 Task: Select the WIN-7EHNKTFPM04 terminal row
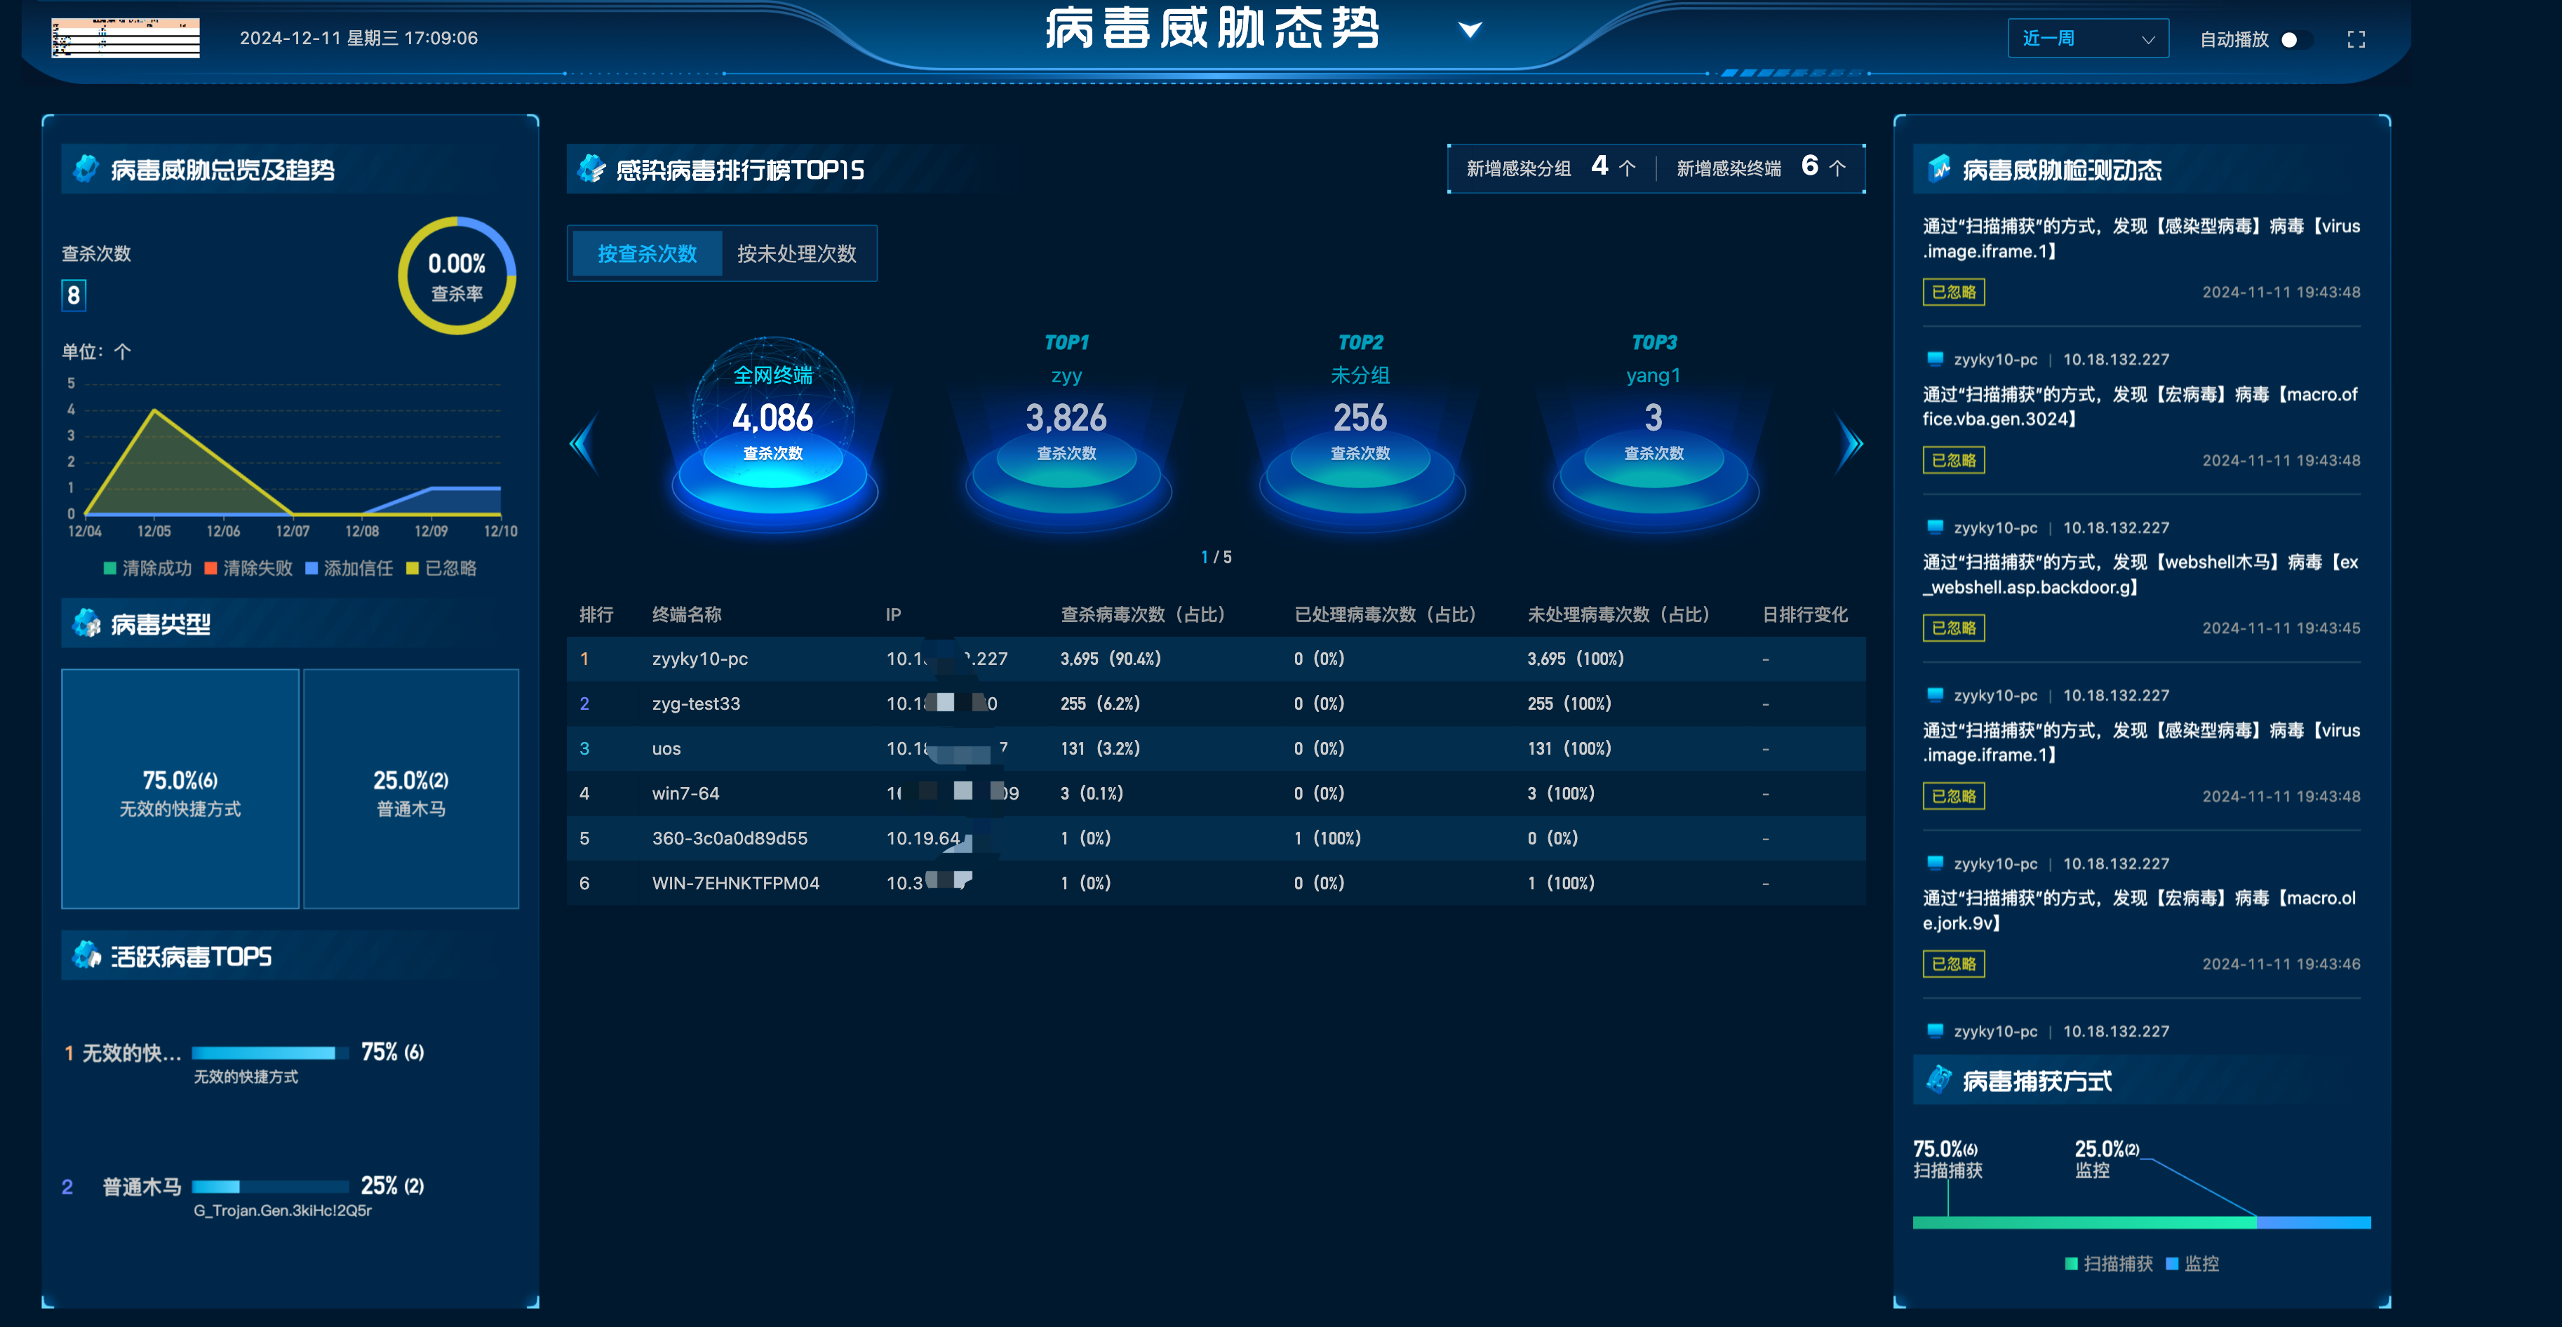click(x=1215, y=882)
